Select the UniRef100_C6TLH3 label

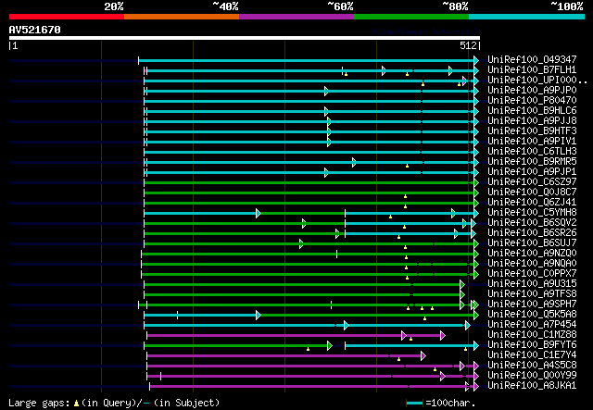(x=532, y=151)
